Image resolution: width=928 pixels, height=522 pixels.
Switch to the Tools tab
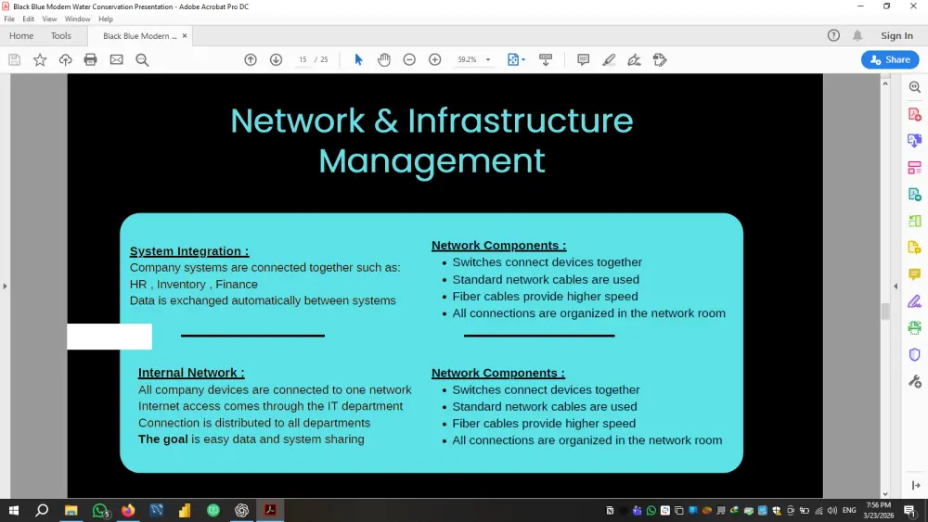[61, 35]
